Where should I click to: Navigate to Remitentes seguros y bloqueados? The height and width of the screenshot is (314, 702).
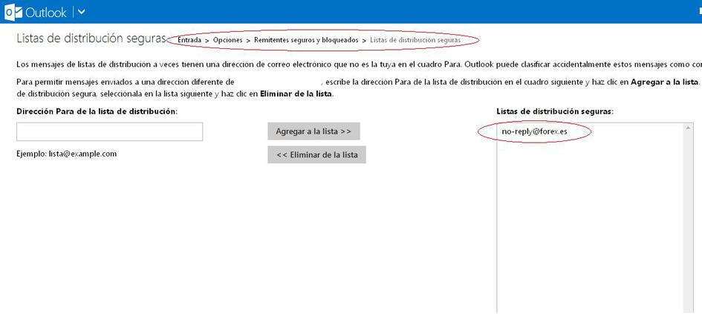point(306,40)
